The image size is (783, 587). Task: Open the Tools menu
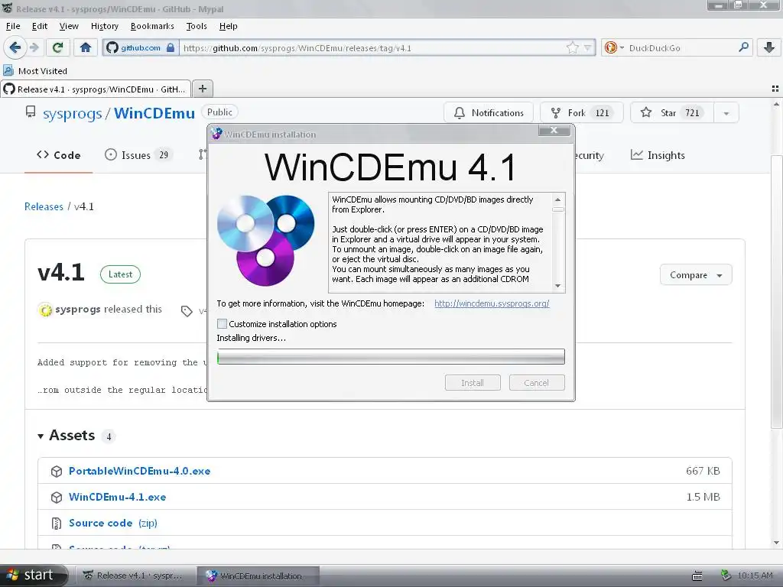197,26
